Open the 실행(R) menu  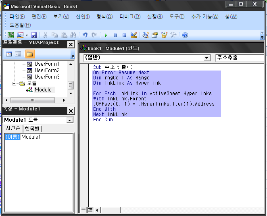click(155, 17)
